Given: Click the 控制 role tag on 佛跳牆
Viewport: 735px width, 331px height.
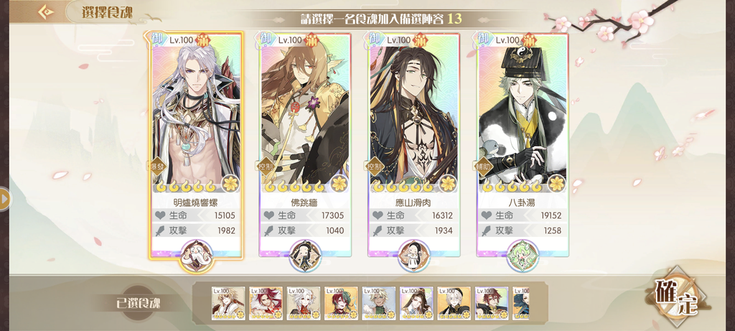Looking at the screenshot, I should pos(265,167).
